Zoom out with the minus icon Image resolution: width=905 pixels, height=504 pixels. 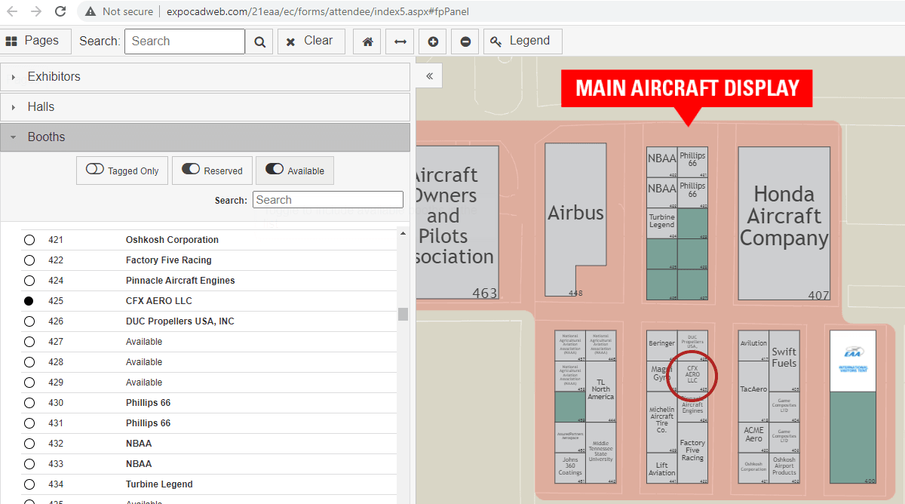(465, 41)
